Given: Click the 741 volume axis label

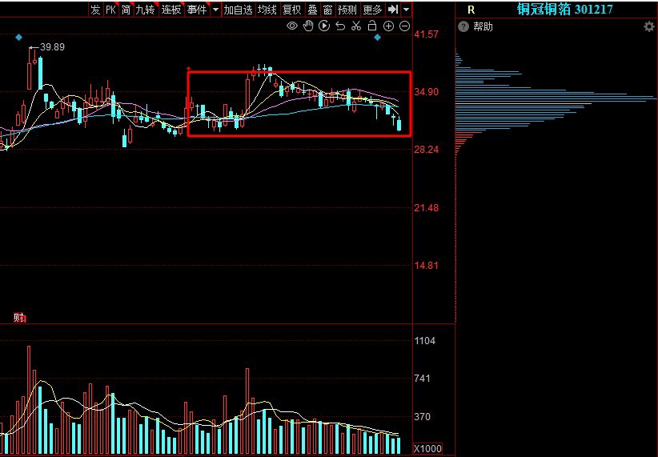Looking at the screenshot, I should click(x=422, y=379).
